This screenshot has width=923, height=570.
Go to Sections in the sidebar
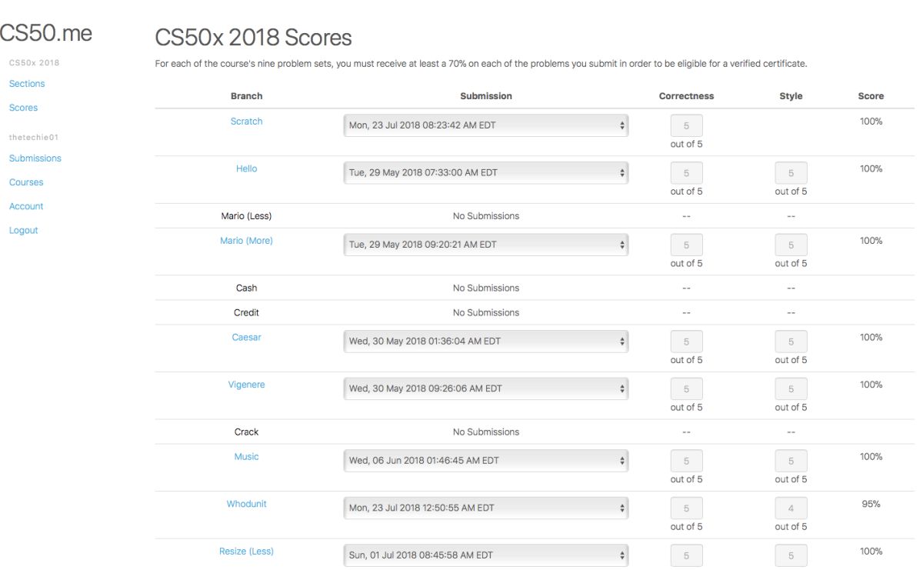click(27, 84)
